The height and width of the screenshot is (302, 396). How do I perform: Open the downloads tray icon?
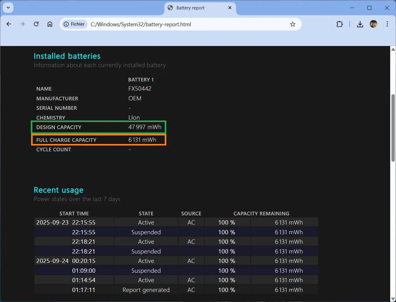coord(360,24)
